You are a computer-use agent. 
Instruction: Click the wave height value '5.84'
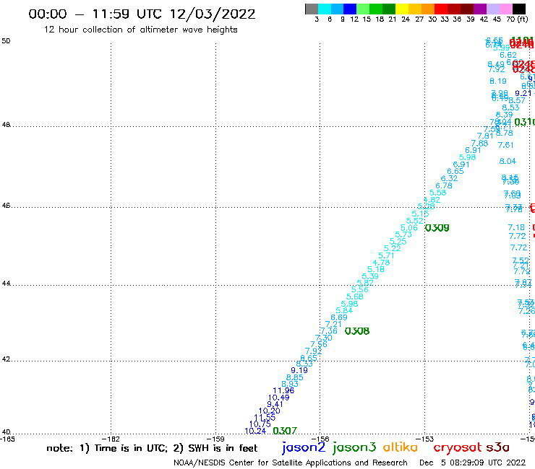[x=344, y=311]
